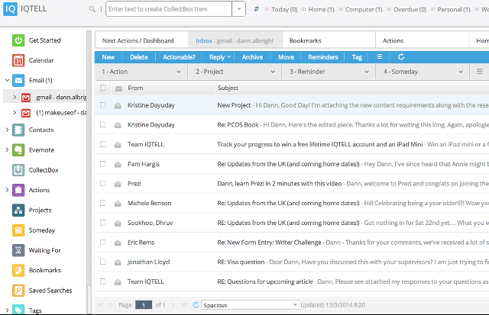Expand the Evernote tree node
Image resolution: width=489 pixels, height=315 pixels.
7,150
